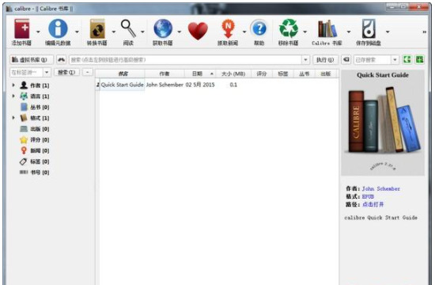Open the Fetch news dropdown arrow
The width and height of the screenshot is (435, 285).
(x=244, y=32)
